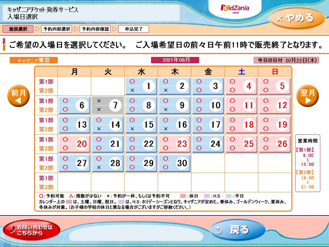Image resolution: width=329 pixels, height=247 pixels.
Task: Click the purple H.S legend swatch
Action: coord(207,196)
